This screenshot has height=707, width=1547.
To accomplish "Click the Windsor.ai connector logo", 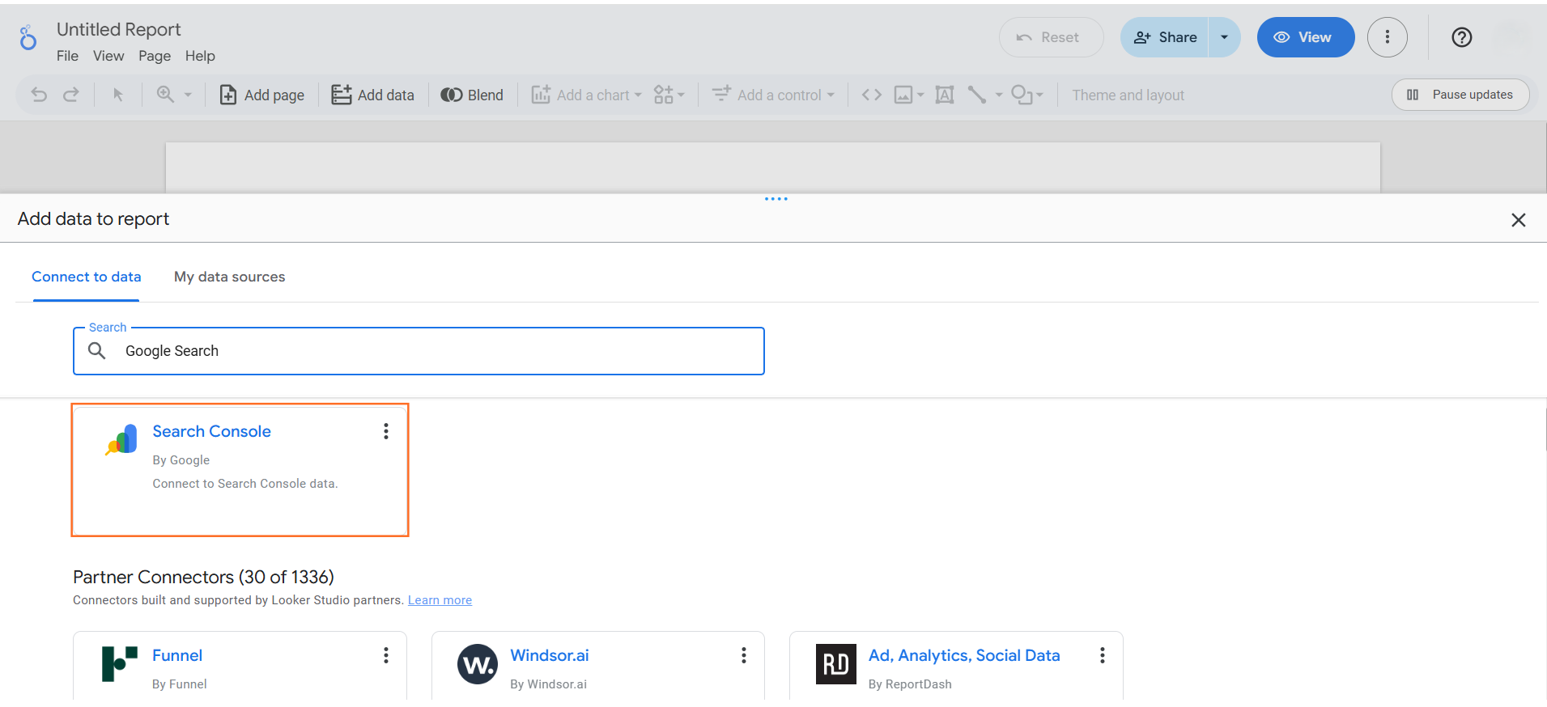I will pos(478,664).
